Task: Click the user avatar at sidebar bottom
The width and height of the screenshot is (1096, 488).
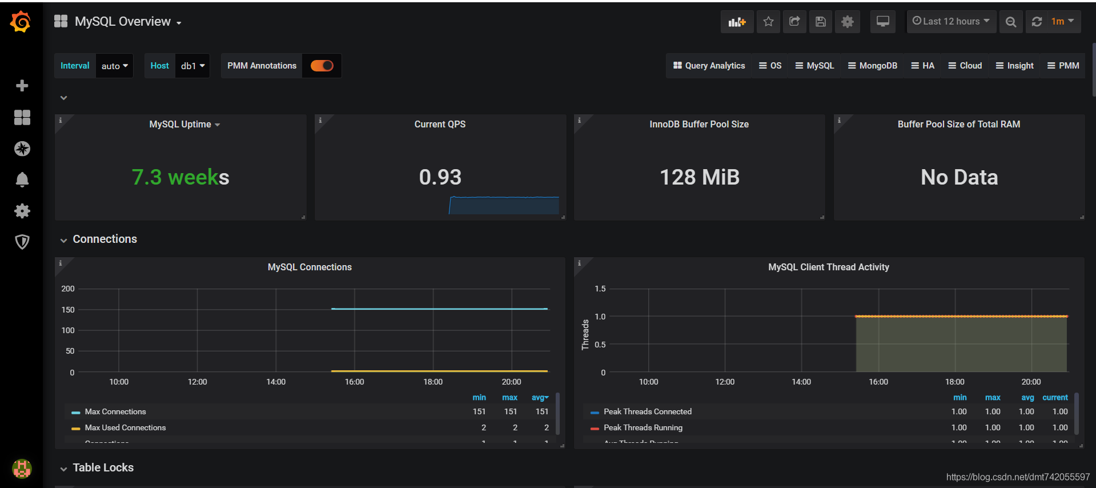Action: pyautogui.click(x=22, y=469)
